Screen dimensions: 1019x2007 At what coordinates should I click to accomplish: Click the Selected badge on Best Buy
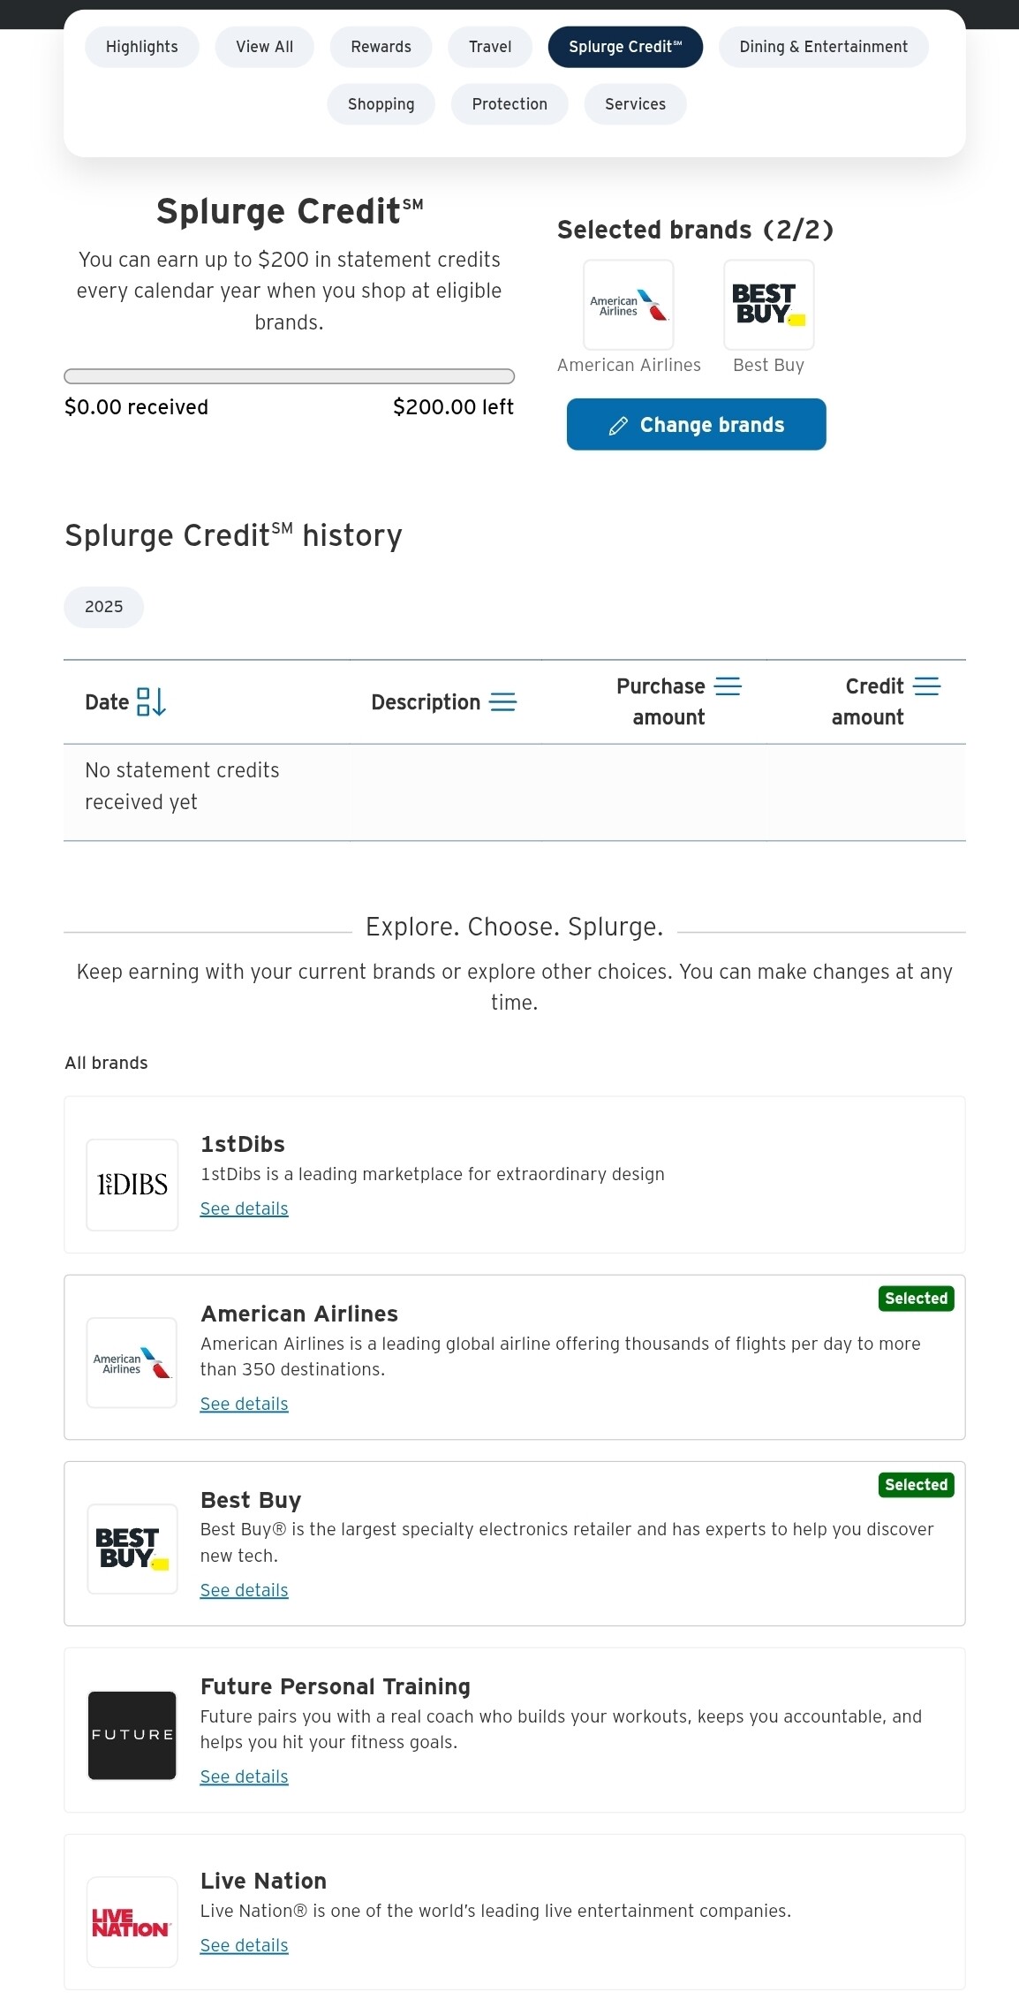tap(916, 1485)
